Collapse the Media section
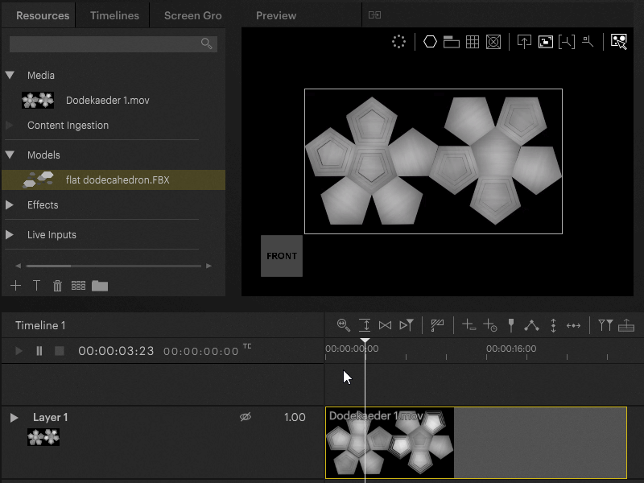 10,75
